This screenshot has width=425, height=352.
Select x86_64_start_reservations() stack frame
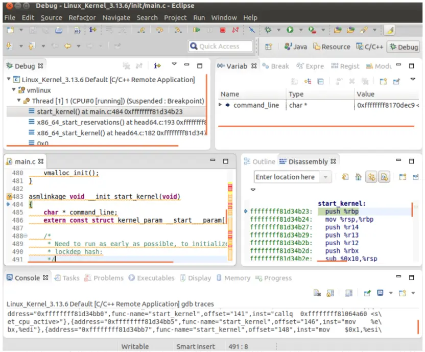point(117,122)
